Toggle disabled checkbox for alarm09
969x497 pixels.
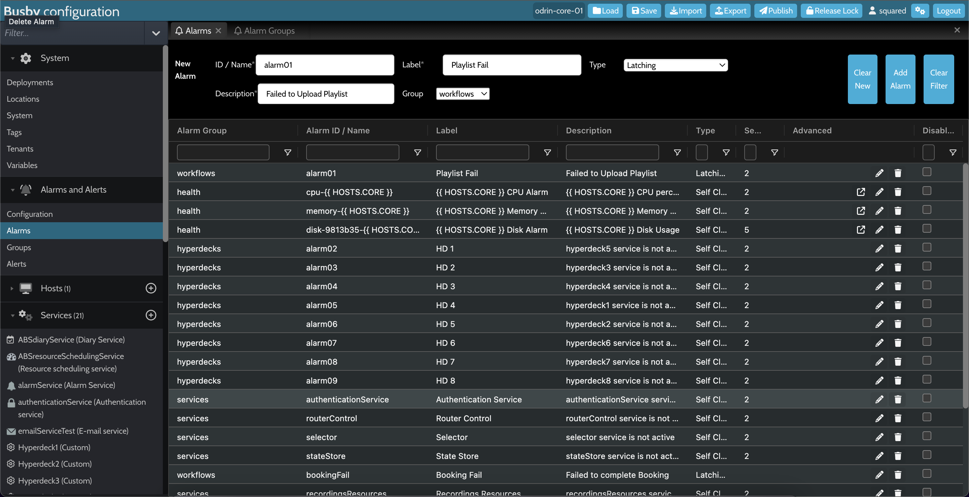click(927, 379)
